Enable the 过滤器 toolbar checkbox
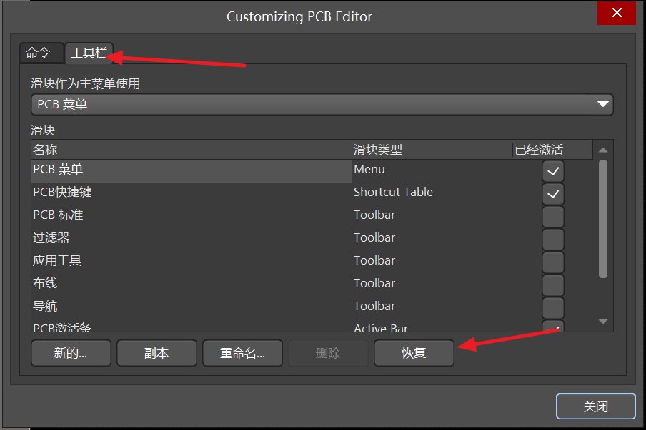This screenshot has width=646, height=430. point(553,240)
